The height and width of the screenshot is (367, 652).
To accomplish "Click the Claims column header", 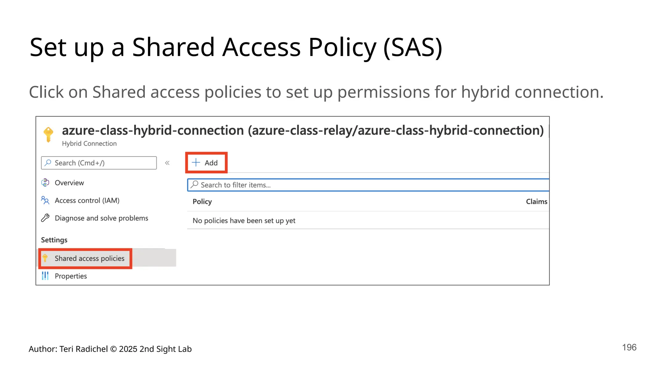I will 536,202.
